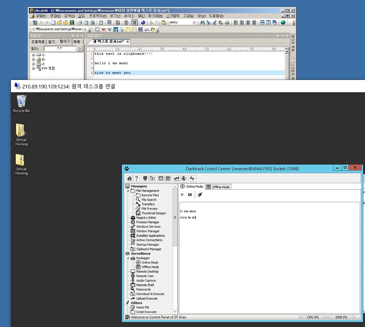Click the filter input field in UltraEdit
This screenshot has width=365, height=327.
point(60,49)
